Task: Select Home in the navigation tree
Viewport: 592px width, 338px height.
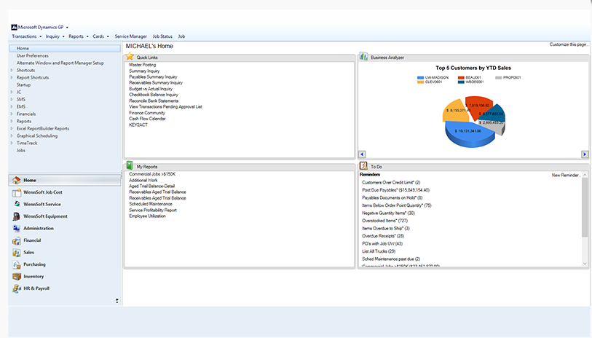Action: tap(65, 48)
